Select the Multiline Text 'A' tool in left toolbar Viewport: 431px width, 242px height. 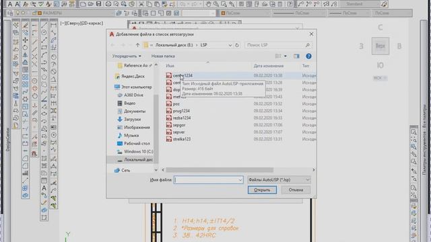click(44, 188)
